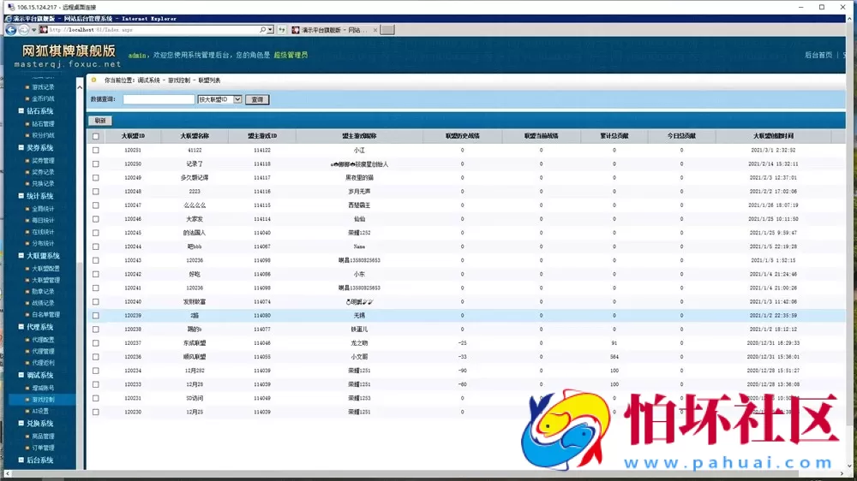The height and width of the screenshot is (481, 857).
Task: Click alliance name 东成联盟 in table
Action: pyautogui.click(x=195, y=343)
